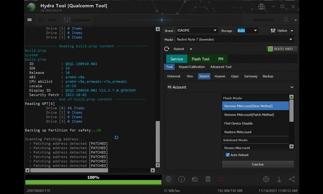Open the hamburger menu

(x=29, y=19)
